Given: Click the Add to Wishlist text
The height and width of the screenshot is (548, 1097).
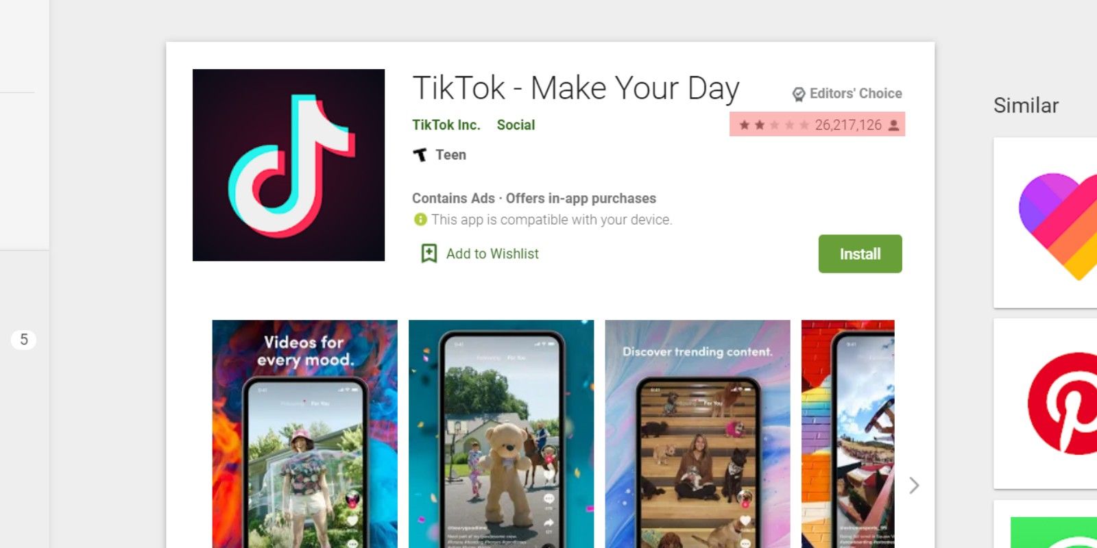Looking at the screenshot, I should [492, 253].
